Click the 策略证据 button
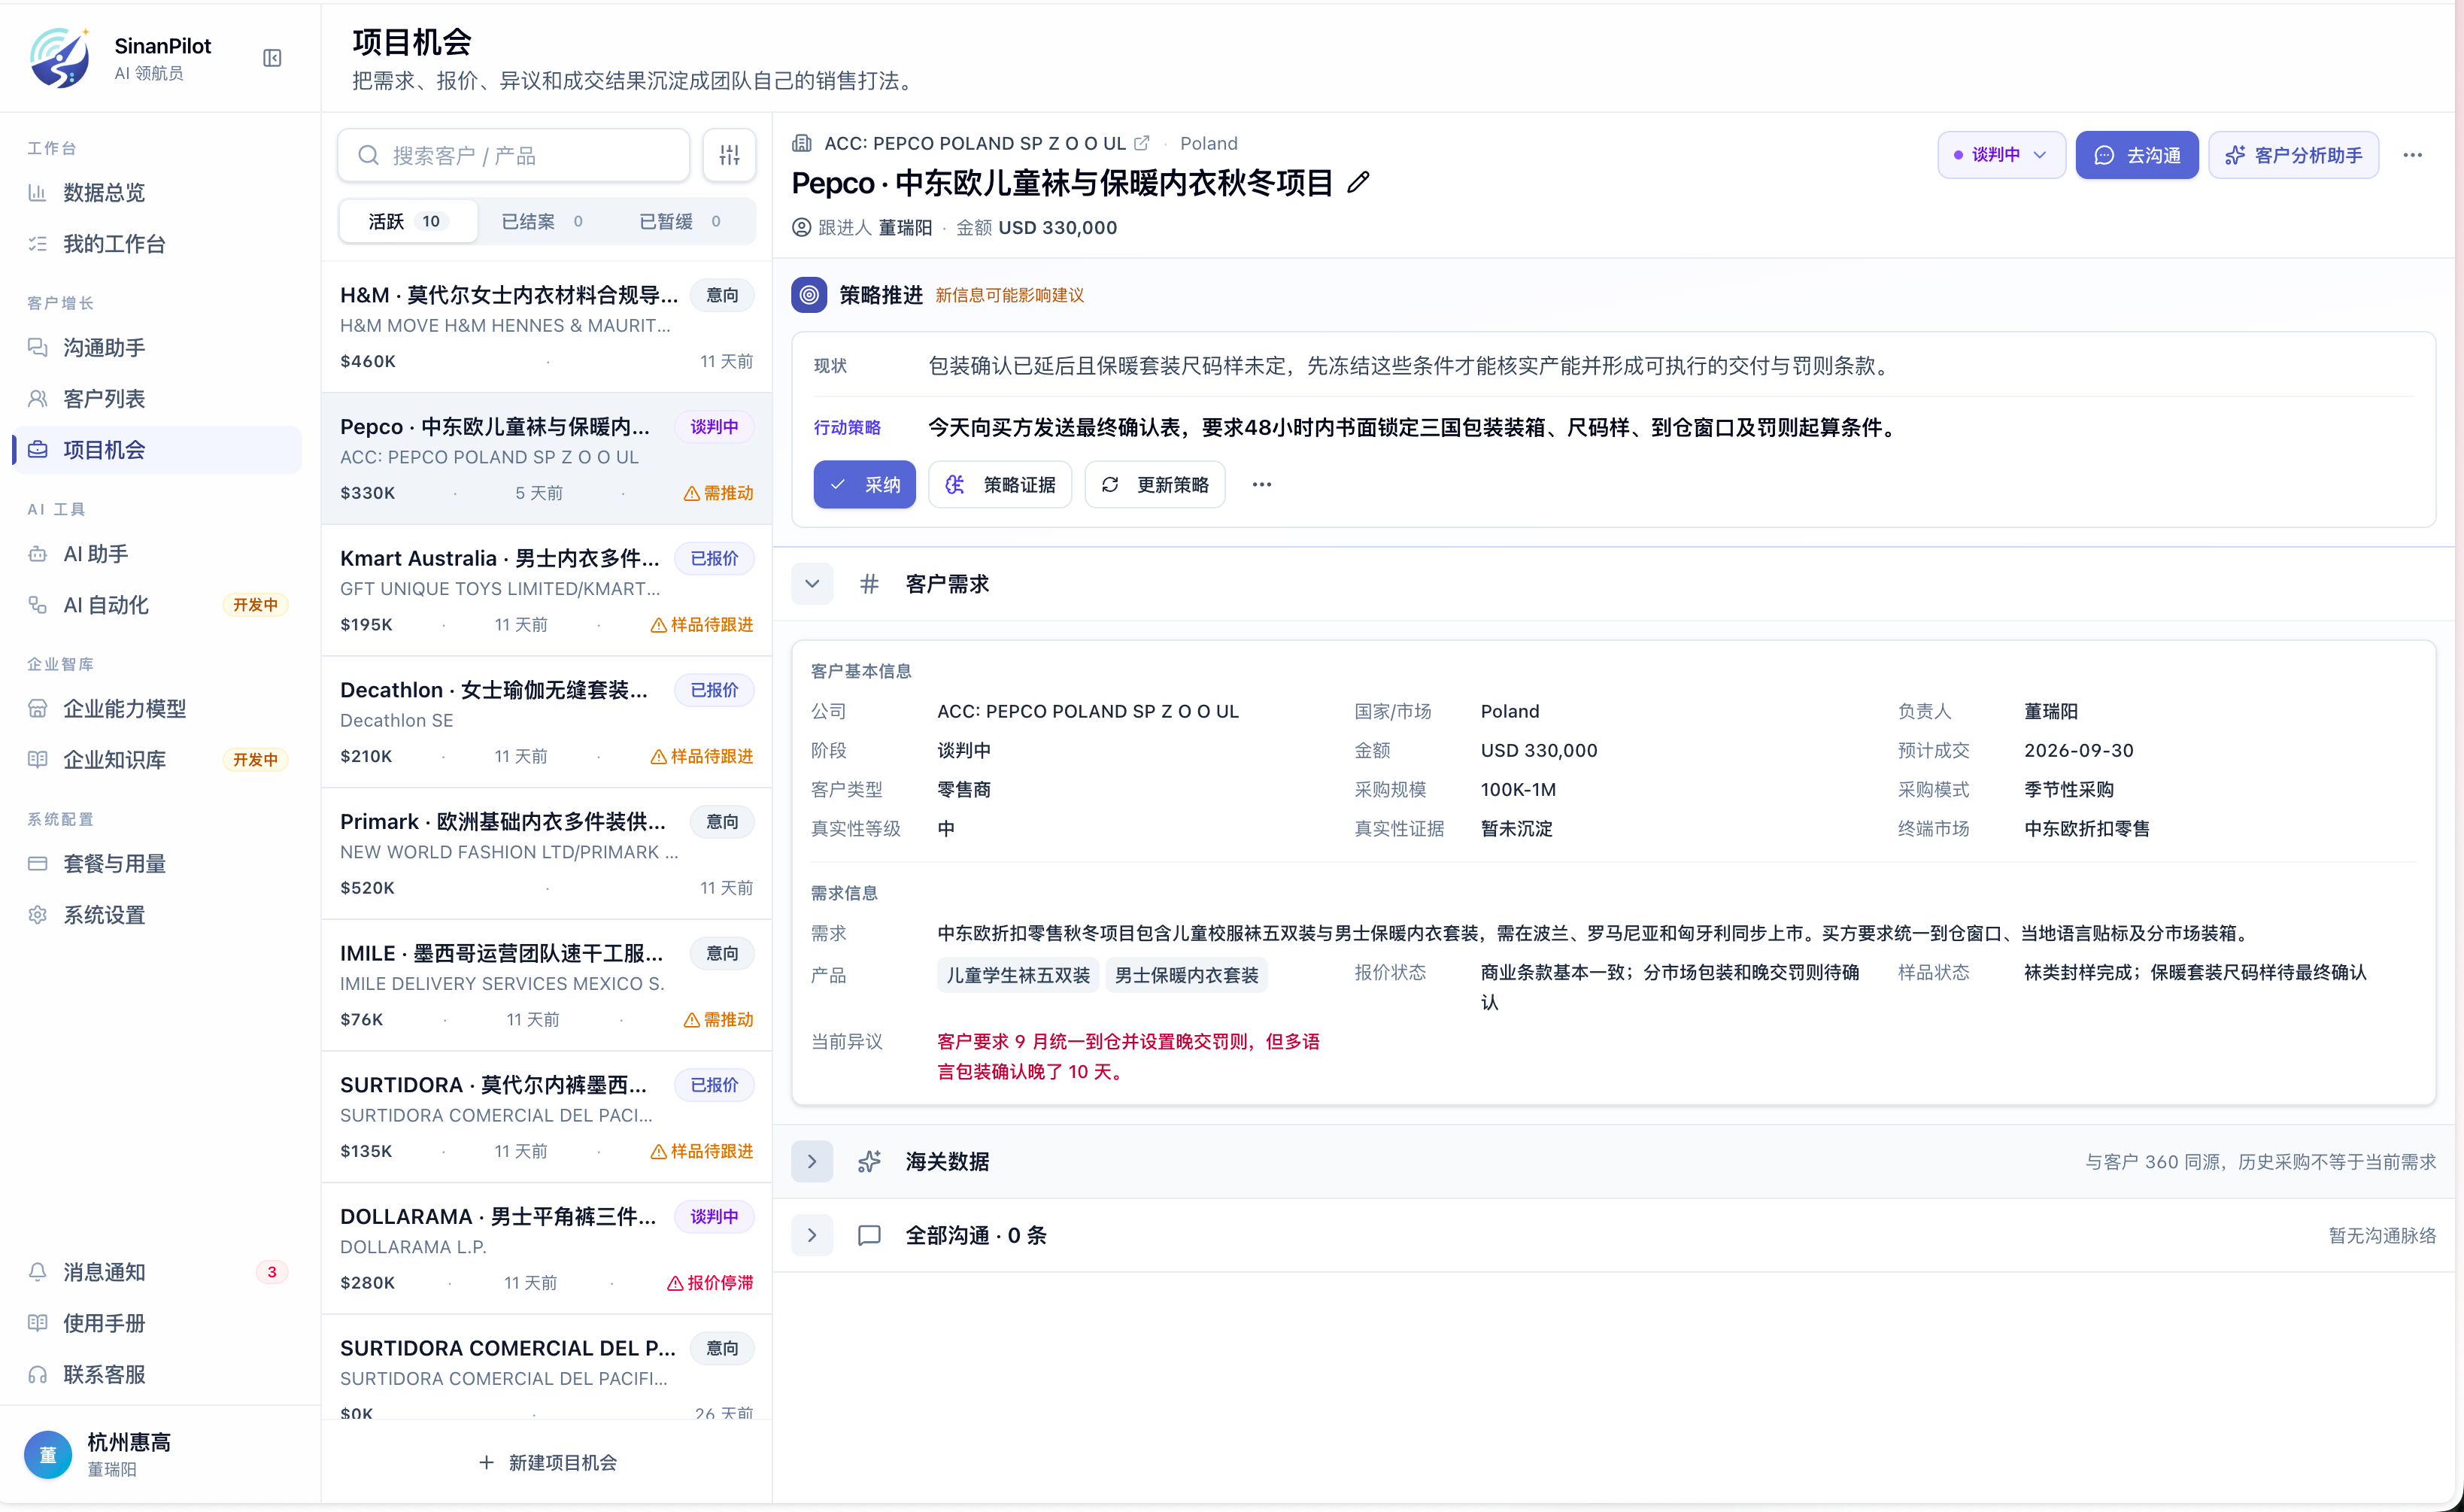 tap(1000, 484)
